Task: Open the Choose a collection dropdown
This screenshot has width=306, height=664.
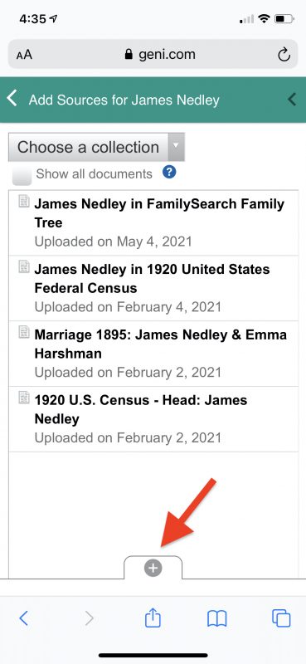Action: pyautogui.click(x=96, y=147)
